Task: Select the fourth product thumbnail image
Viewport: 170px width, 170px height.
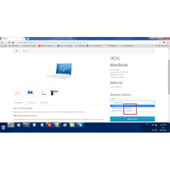Action: pos(54,93)
